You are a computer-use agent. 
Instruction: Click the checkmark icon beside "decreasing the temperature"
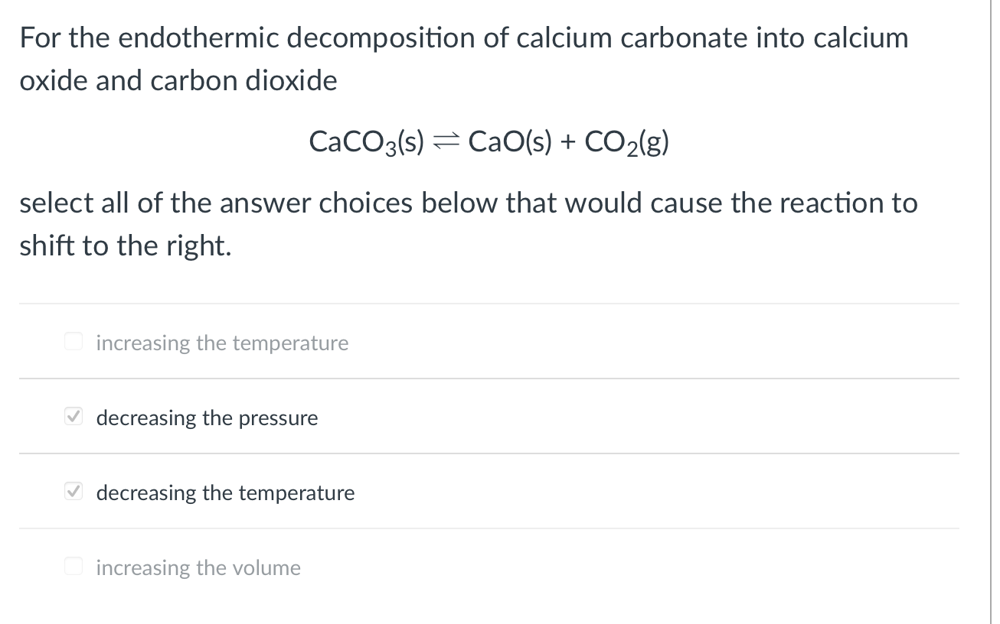tap(73, 492)
